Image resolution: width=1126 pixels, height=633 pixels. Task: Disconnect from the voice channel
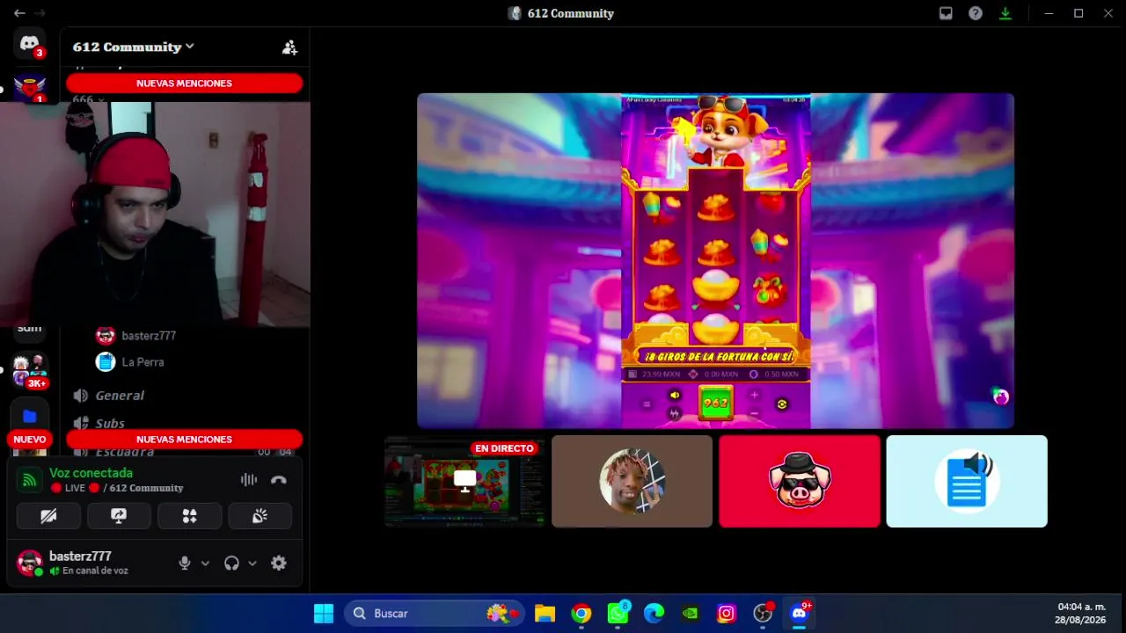click(279, 480)
